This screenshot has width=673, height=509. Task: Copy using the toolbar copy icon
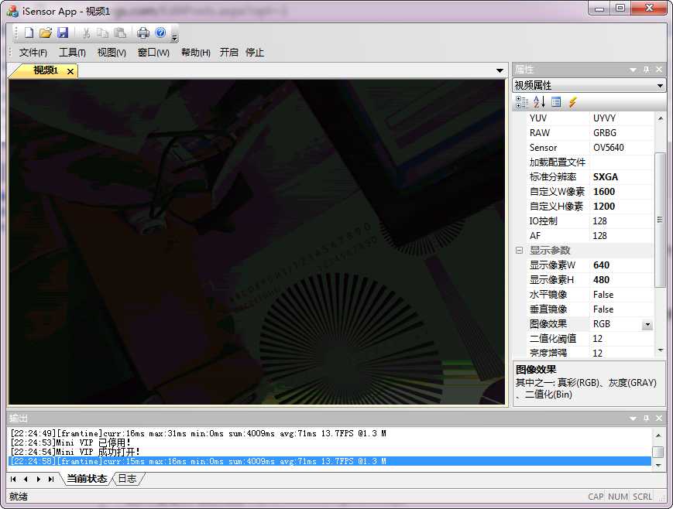[102, 33]
